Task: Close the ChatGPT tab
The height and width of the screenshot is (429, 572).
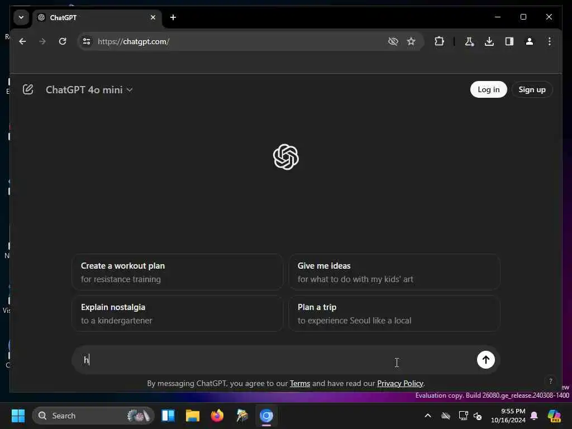Action: tap(153, 17)
